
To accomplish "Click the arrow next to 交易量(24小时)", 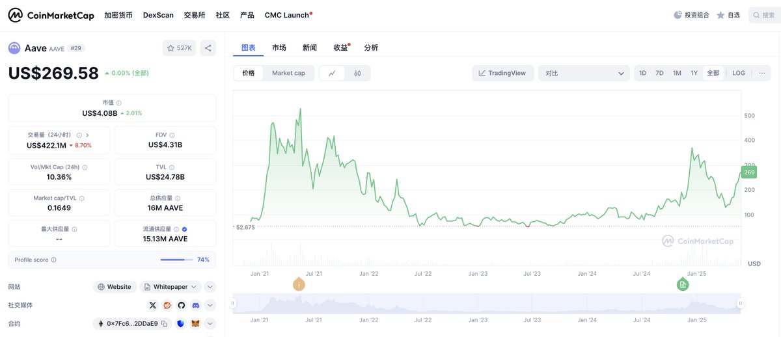I will click(x=88, y=135).
